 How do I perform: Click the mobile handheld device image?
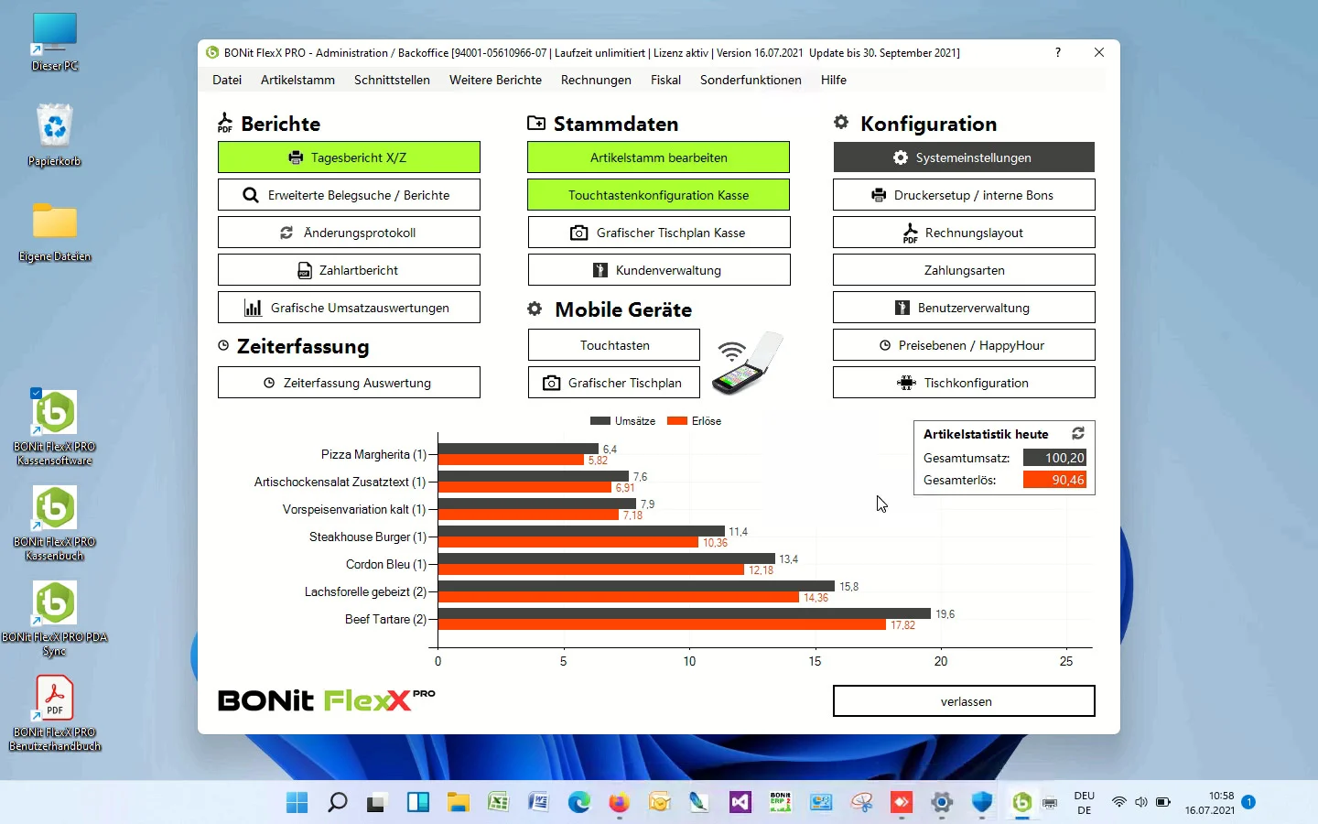(748, 363)
